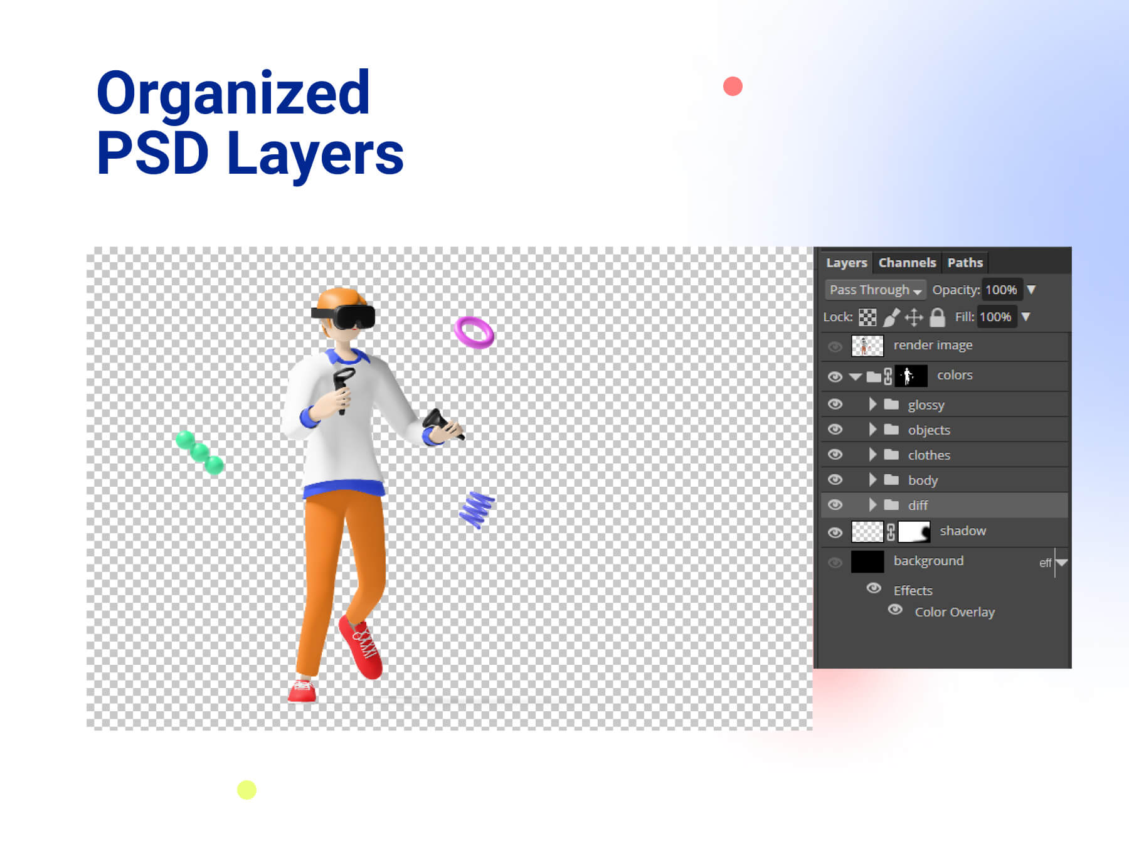Click the link icon on the colors group

[888, 375]
